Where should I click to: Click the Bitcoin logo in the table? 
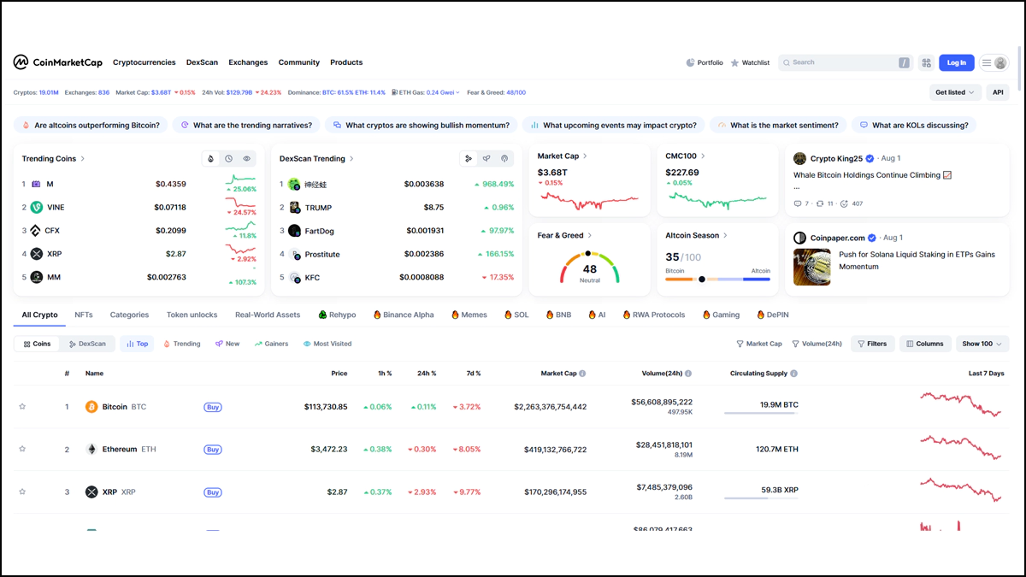(91, 407)
